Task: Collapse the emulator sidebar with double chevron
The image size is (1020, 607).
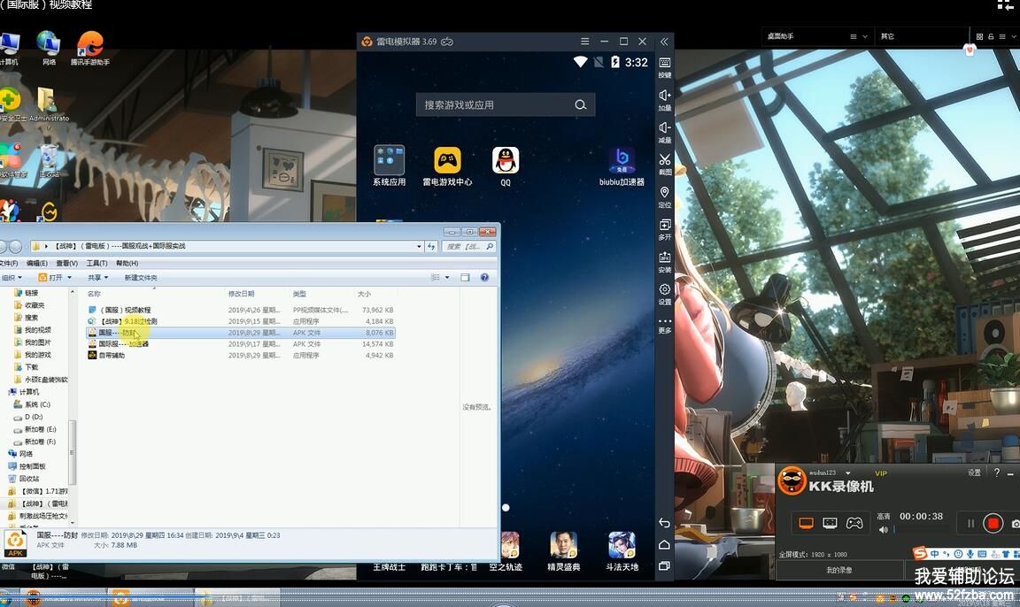Action: click(664, 42)
